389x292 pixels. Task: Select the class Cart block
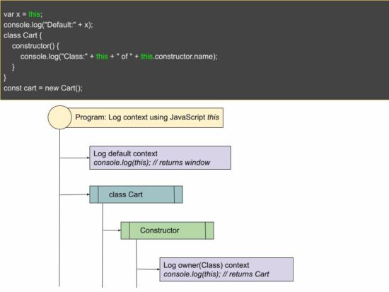[x=136, y=194]
